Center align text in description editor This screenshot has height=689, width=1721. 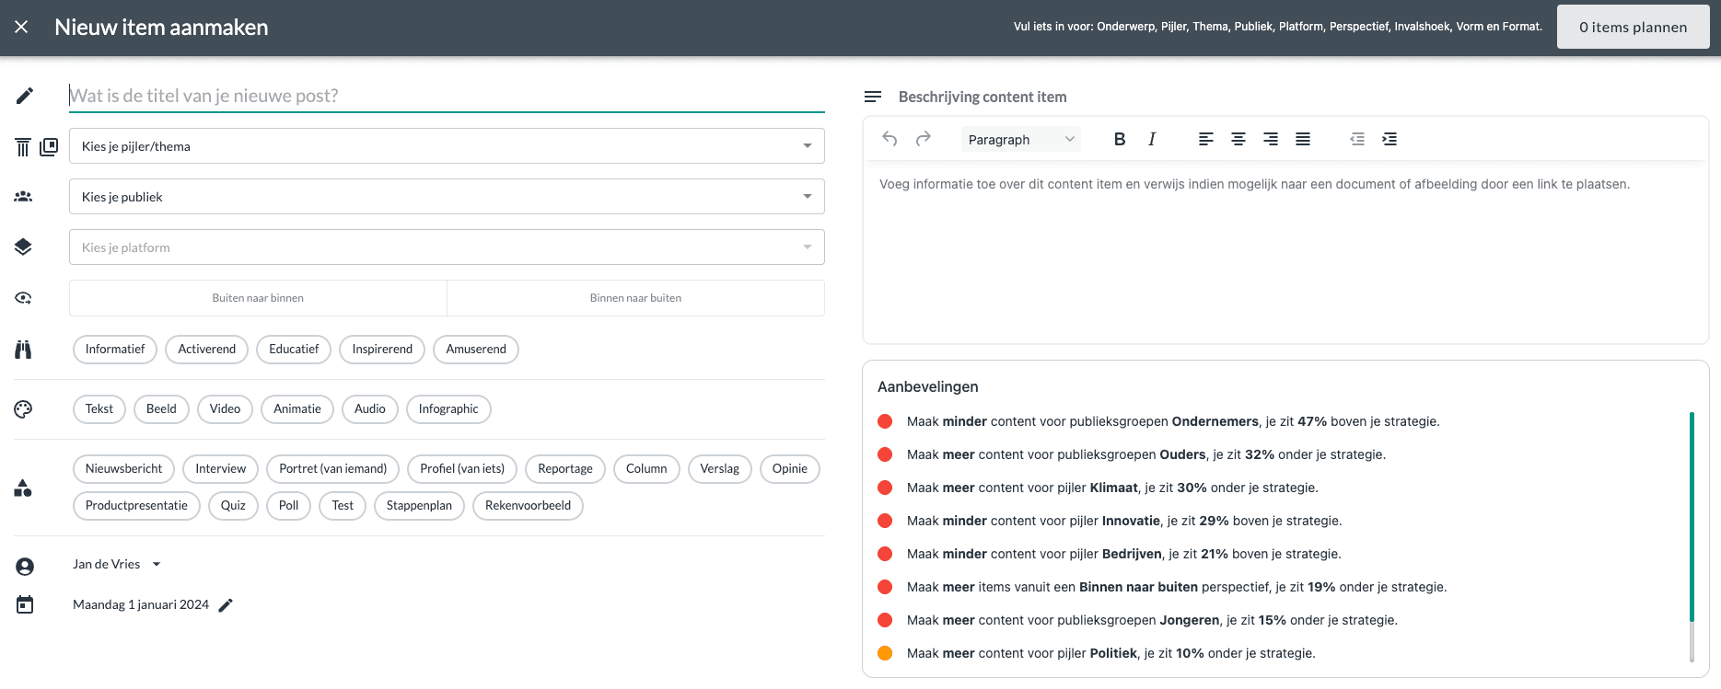1238,139
